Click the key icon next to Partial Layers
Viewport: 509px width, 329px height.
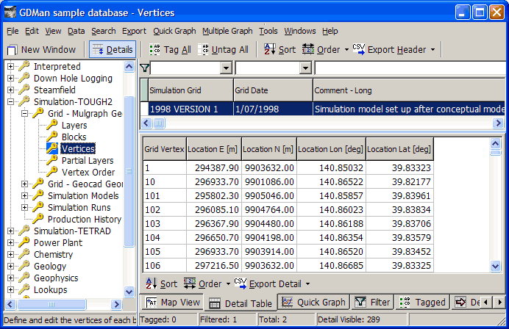52,160
